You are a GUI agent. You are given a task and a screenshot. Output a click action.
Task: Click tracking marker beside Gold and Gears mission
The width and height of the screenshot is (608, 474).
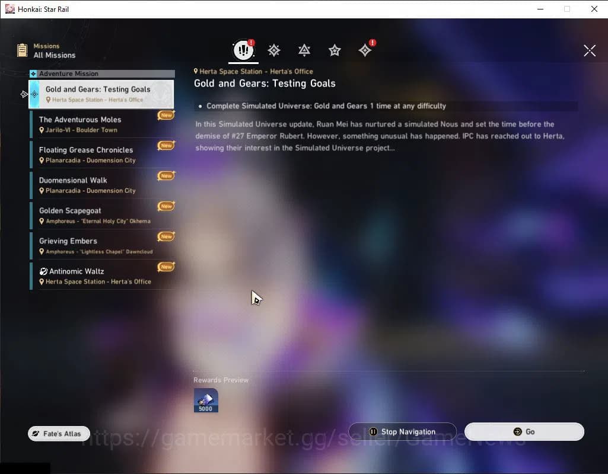[24, 94]
